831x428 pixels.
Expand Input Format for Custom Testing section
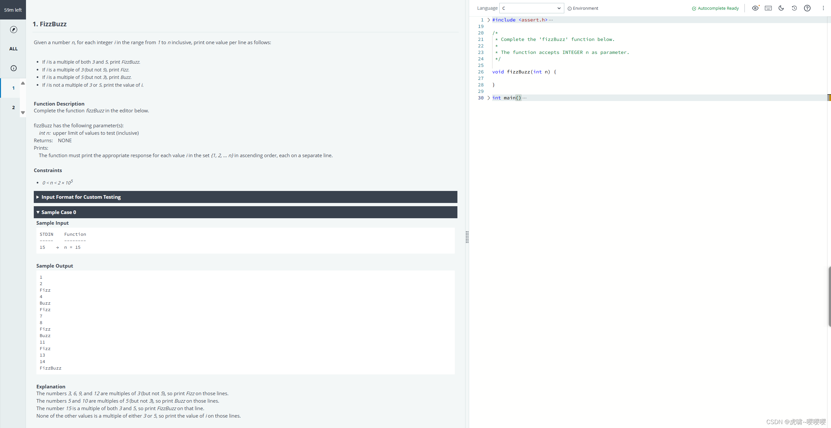(245, 197)
